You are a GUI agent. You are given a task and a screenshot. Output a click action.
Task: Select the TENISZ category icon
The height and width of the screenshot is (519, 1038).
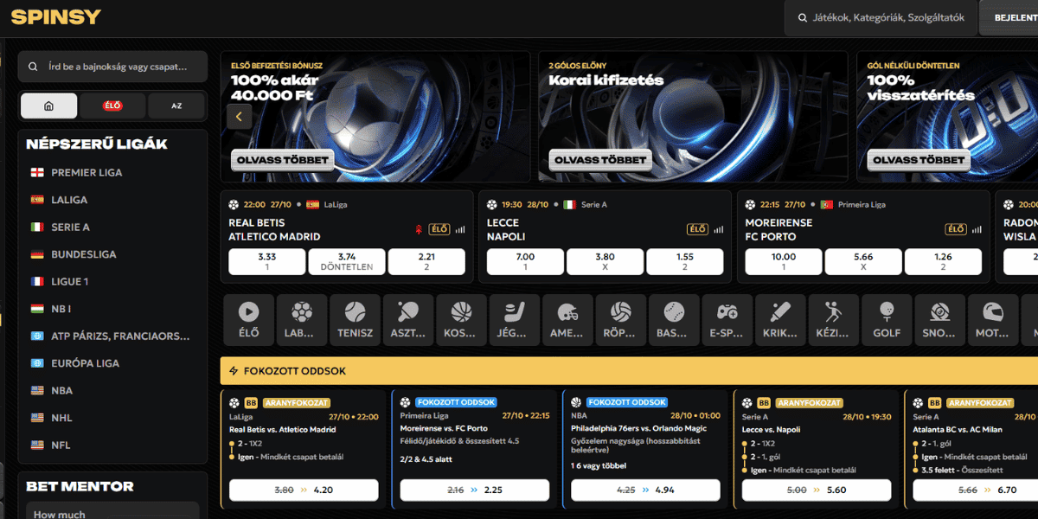355,320
